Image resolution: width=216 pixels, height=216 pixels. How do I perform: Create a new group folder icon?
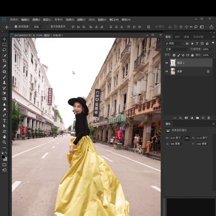pos(198,118)
